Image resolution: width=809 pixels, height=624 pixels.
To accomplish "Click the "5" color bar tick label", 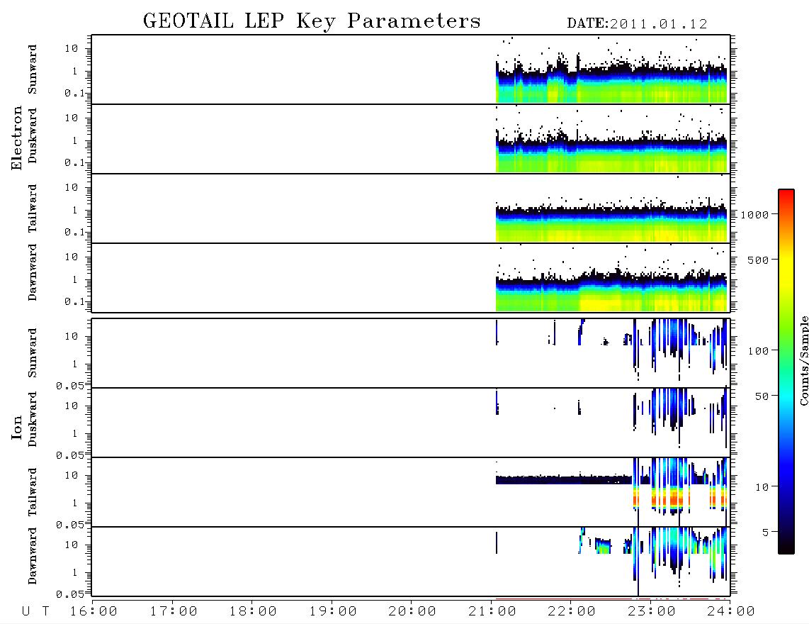I will coord(766,533).
